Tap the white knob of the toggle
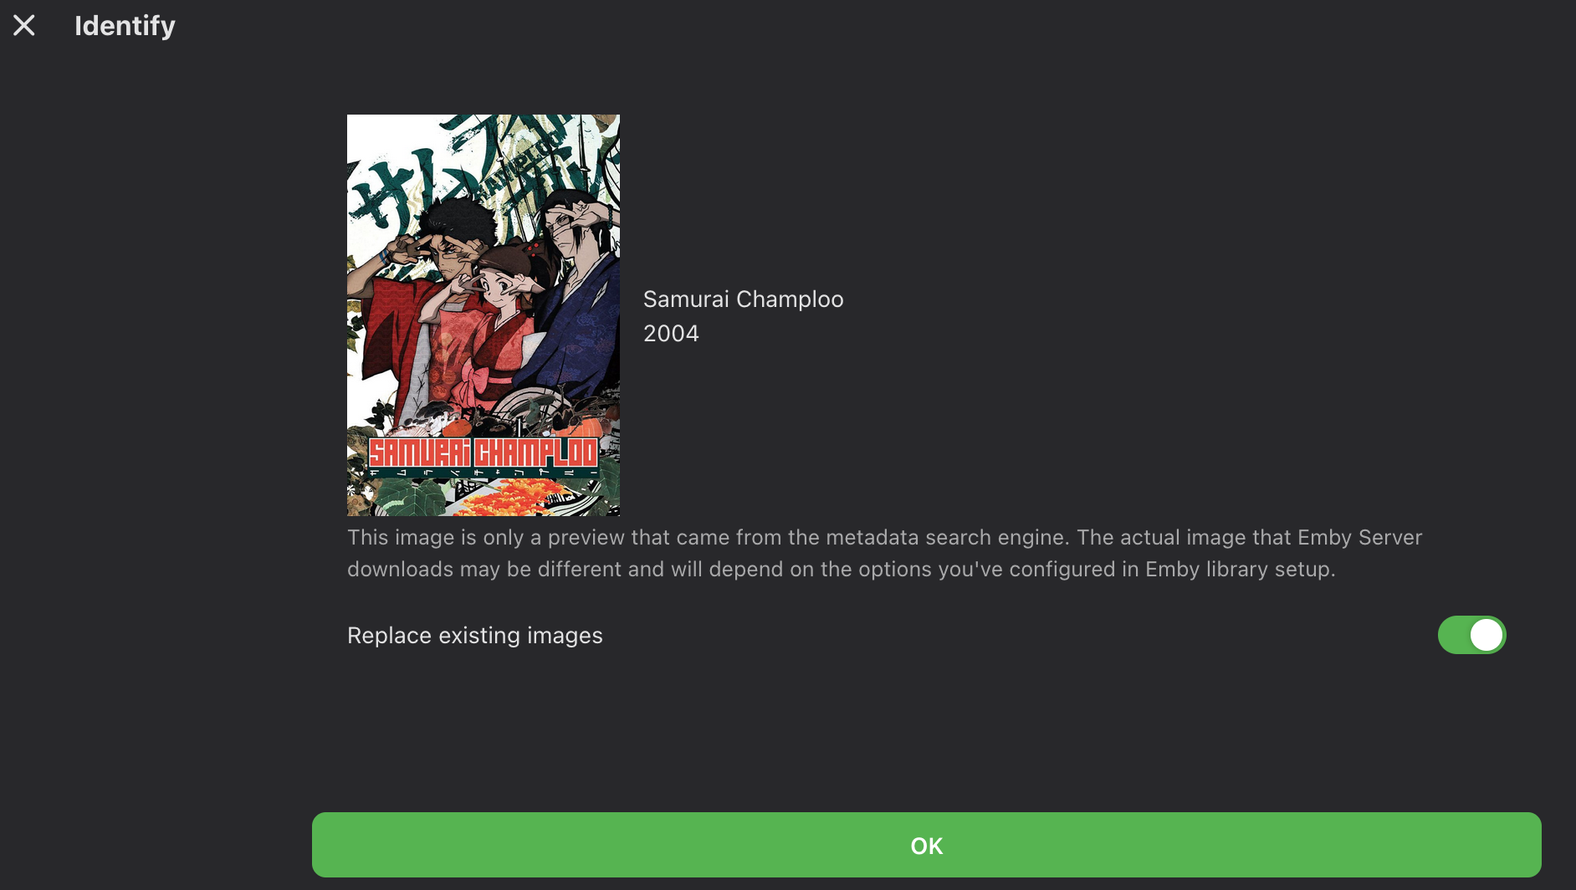The height and width of the screenshot is (890, 1576). 1486,635
